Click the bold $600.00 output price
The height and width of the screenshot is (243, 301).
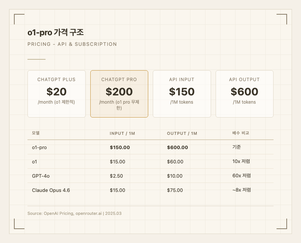178,148
